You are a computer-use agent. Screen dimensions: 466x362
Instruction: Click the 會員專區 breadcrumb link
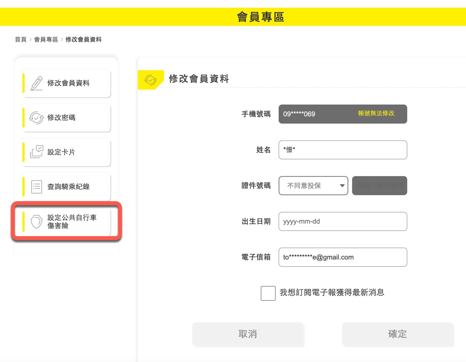(46, 40)
